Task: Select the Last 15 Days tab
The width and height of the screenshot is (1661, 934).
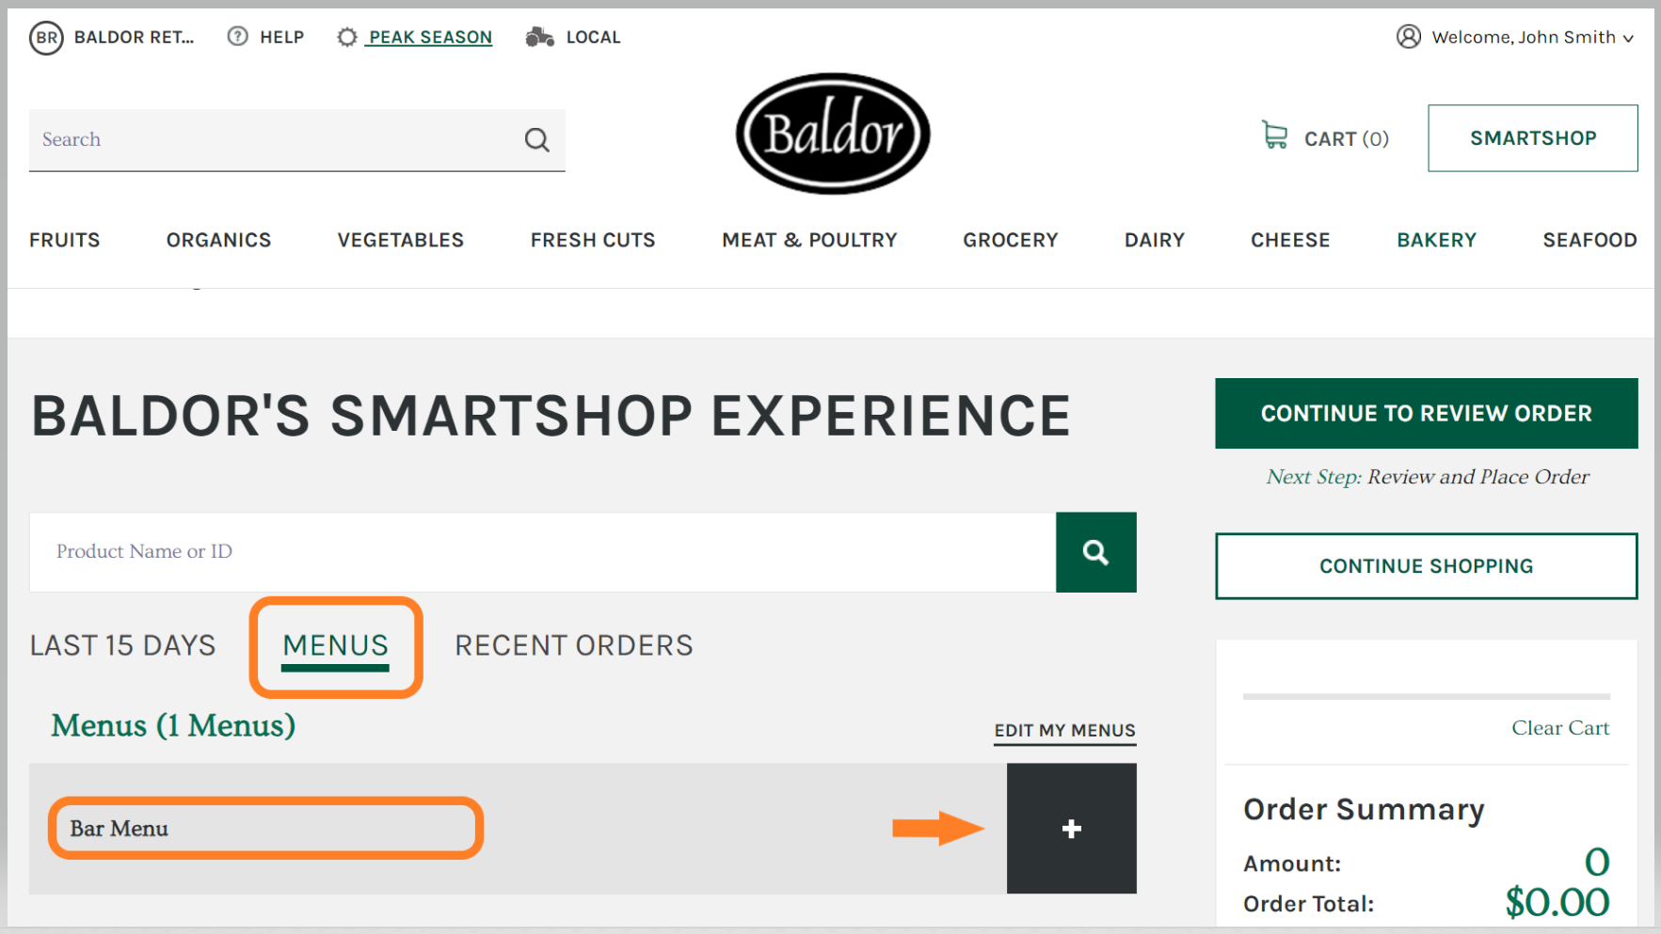Action: point(122,645)
